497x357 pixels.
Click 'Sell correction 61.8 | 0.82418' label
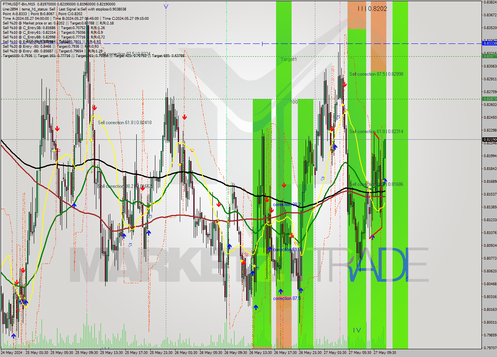click(x=125, y=123)
